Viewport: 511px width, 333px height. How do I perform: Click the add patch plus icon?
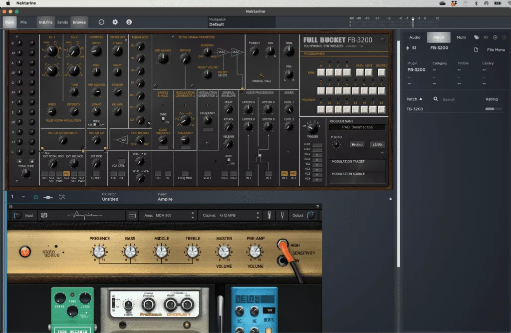(495, 37)
